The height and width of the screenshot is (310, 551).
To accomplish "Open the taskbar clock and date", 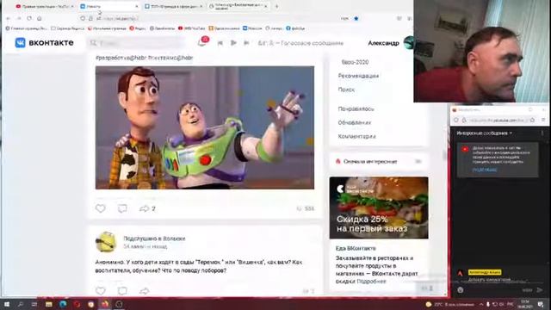I will (x=525, y=304).
